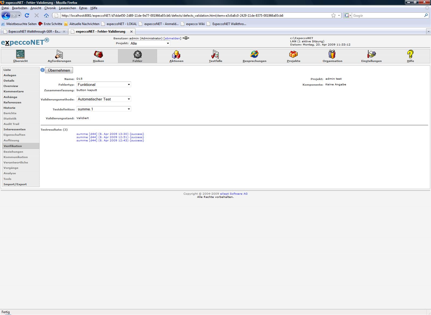The image size is (431, 315).
Task: Select the Aktionen blocks icon
Action: (x=176, y=54)
